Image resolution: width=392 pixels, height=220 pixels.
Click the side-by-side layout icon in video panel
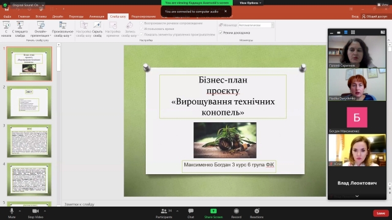(382, 32)
